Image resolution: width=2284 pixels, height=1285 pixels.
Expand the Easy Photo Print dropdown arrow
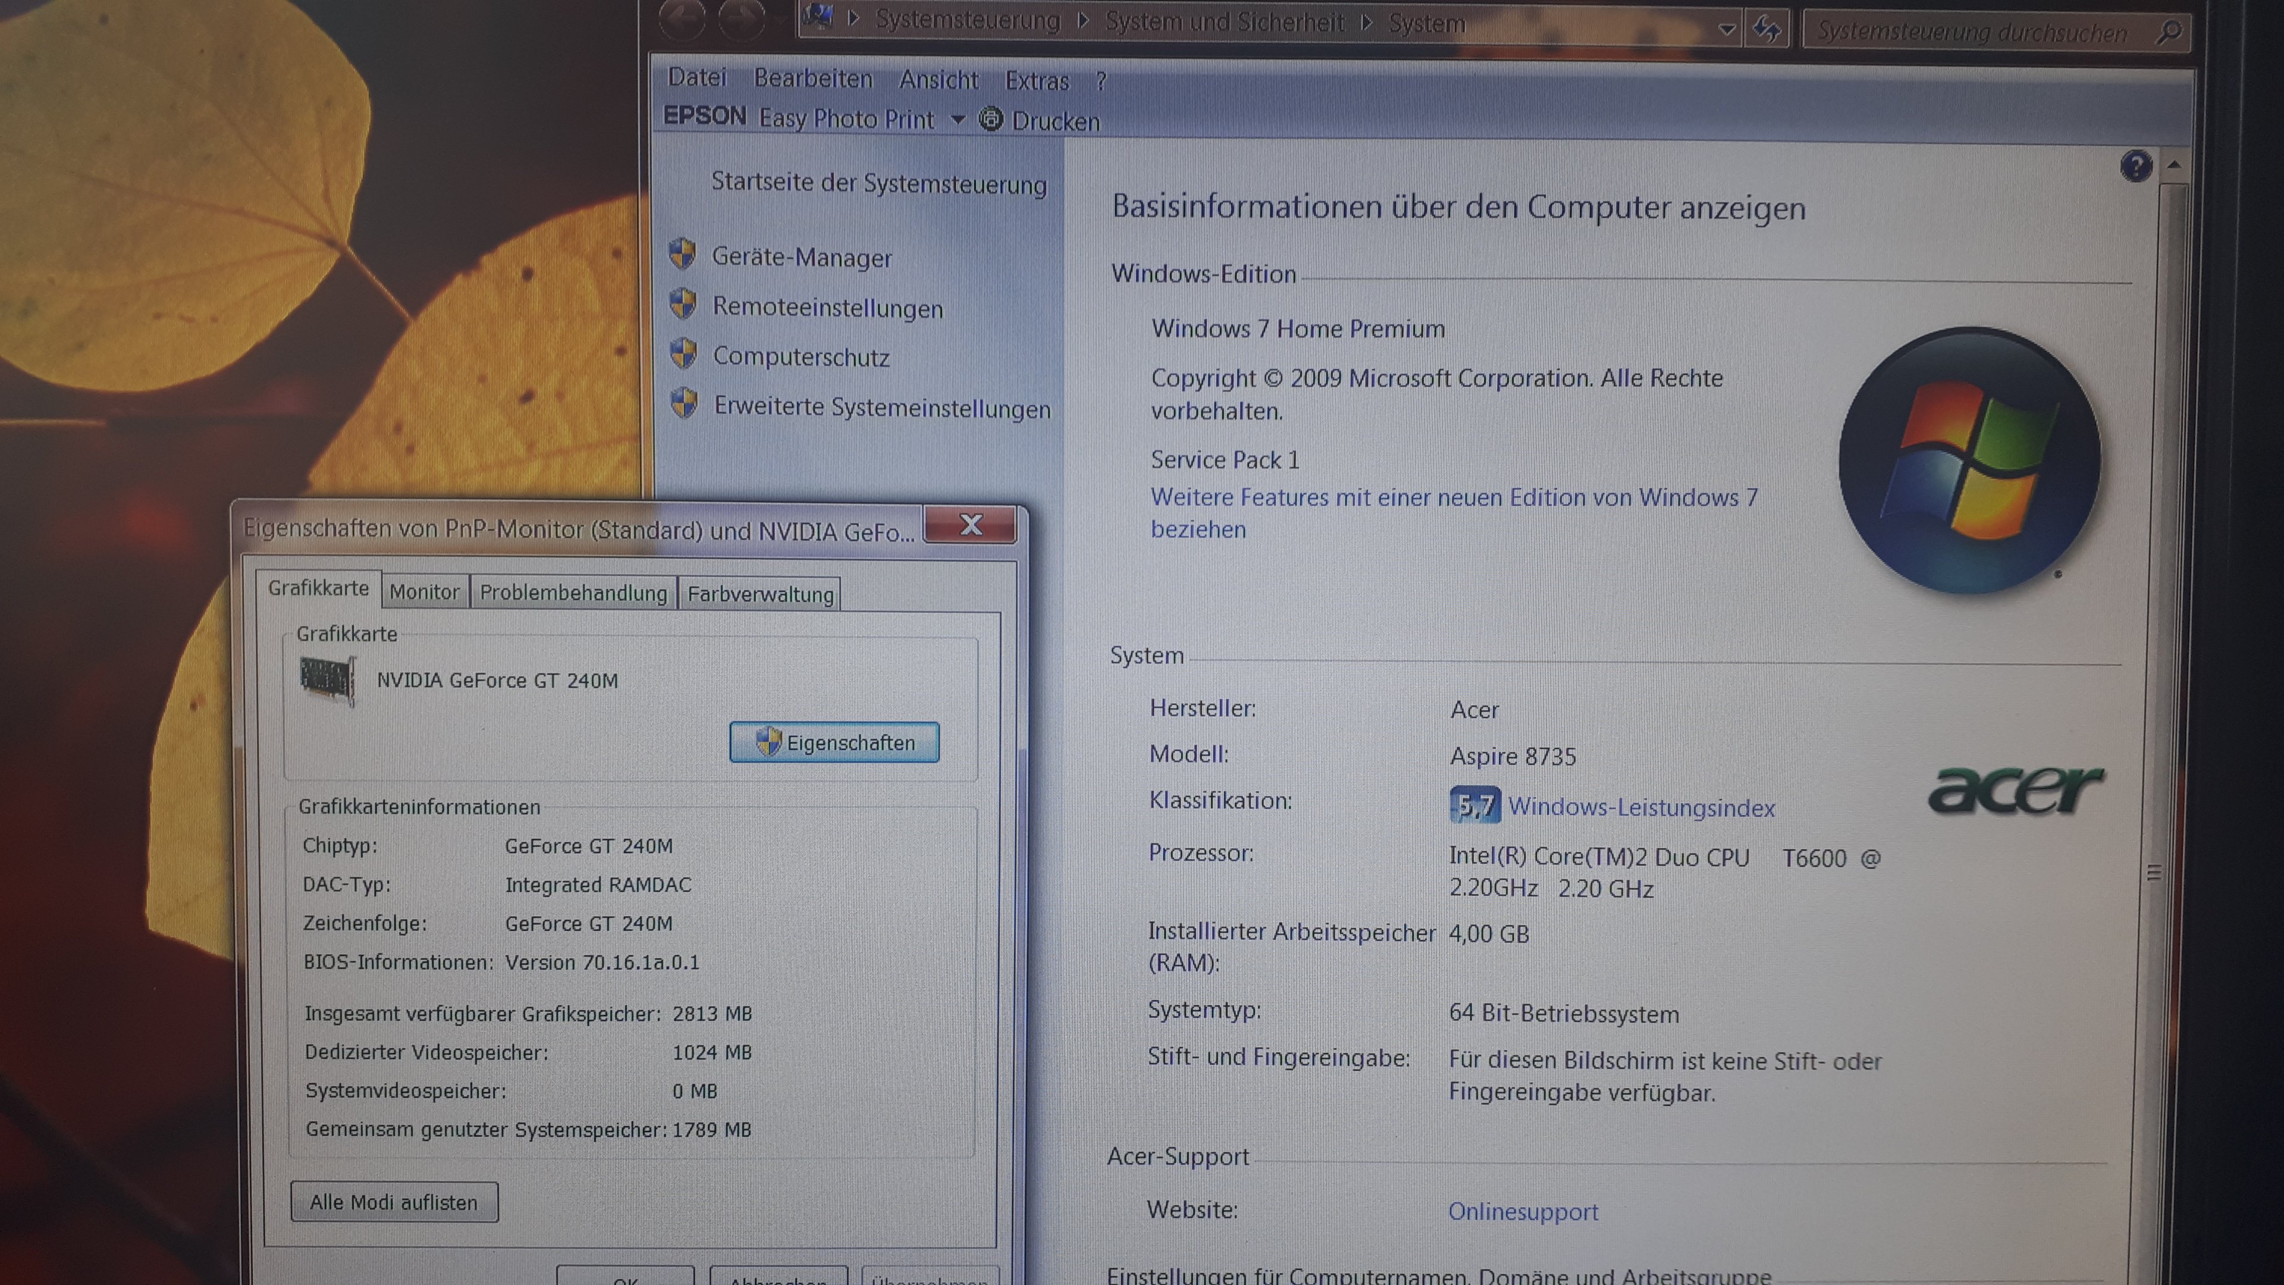[958, 119]
